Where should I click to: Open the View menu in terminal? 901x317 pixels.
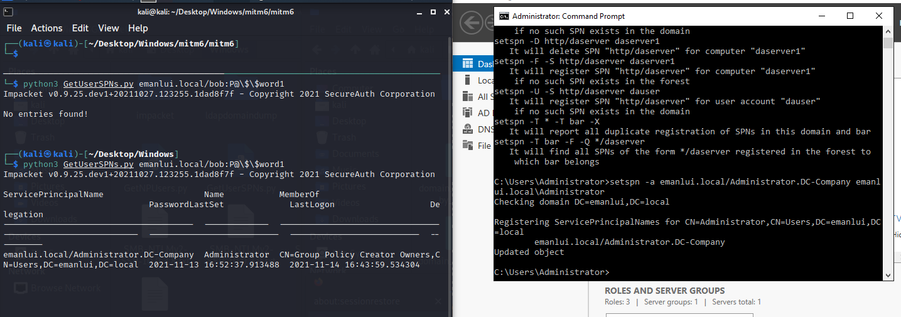(x=109, y=28)
